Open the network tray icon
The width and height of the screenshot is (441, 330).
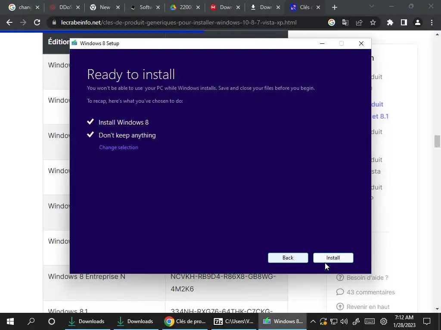(x=334, y=321)
